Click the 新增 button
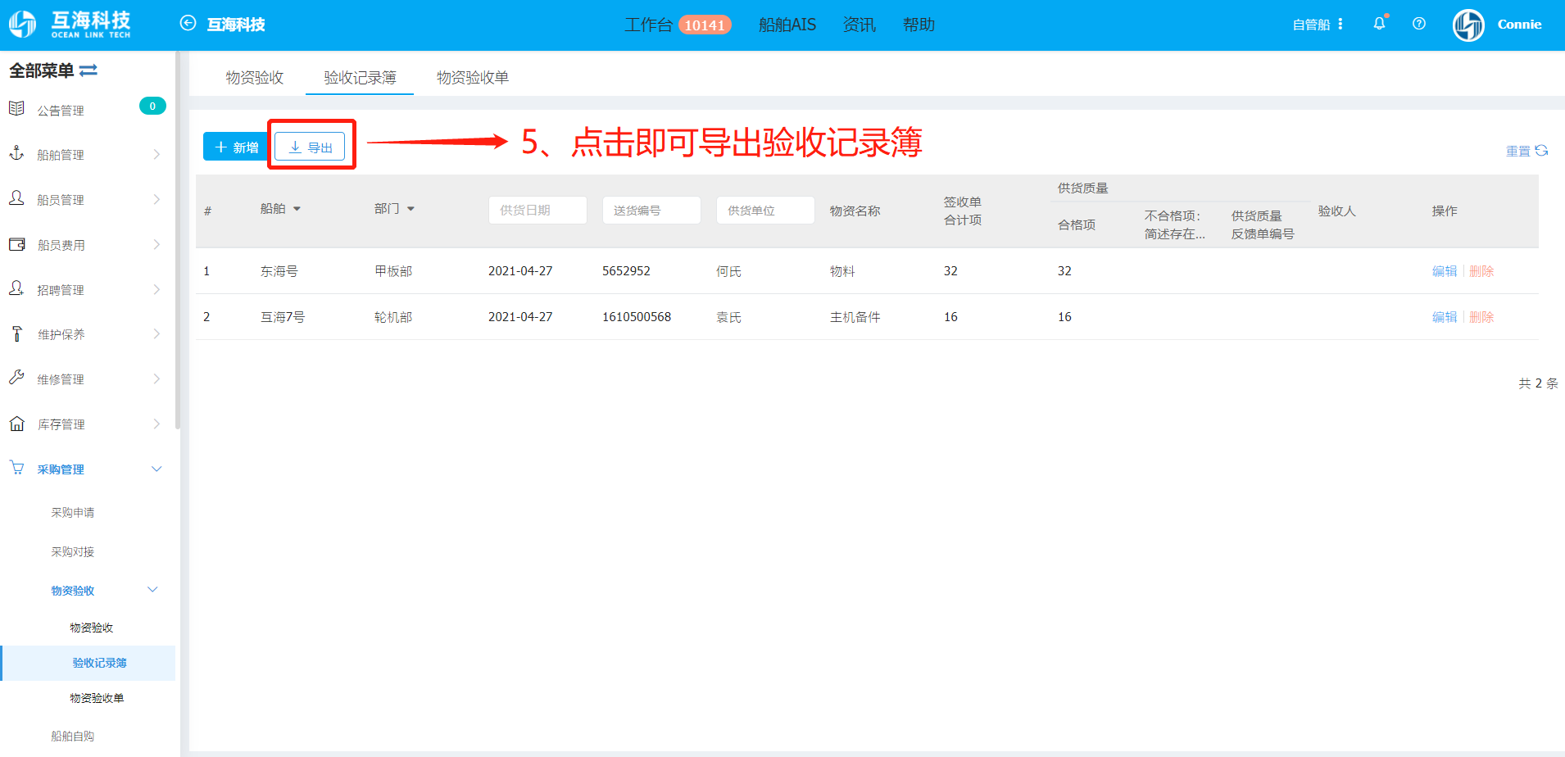This screenshot has height=757, width=1565. (x=236, y=147)
